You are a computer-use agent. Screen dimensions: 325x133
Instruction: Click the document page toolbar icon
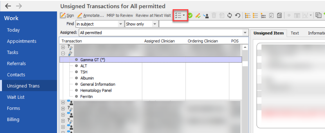click(279, 16)
